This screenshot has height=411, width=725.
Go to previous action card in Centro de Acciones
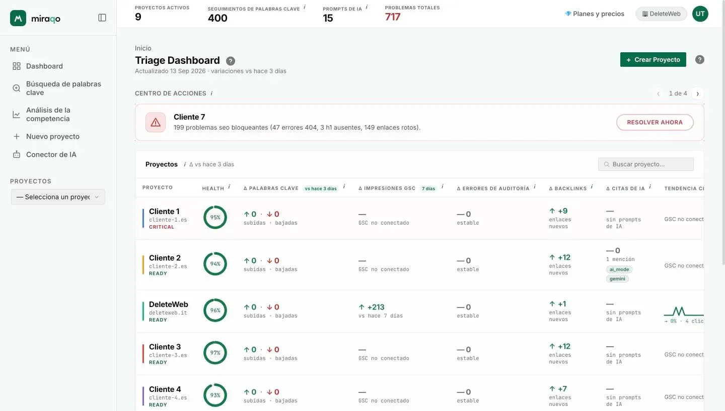pos(659,93)
